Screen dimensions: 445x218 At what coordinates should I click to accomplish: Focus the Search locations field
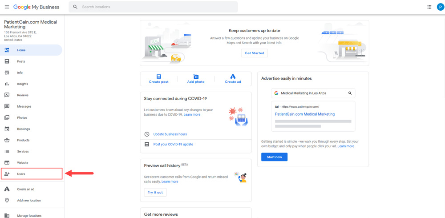[x=153, y=7]
